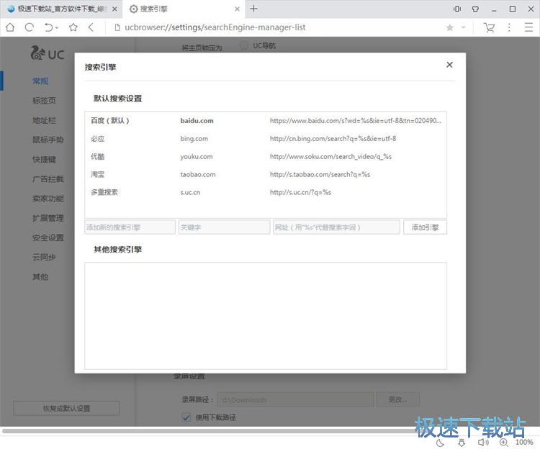
Task: Open the 标签页 settings section
Action: 44,101
